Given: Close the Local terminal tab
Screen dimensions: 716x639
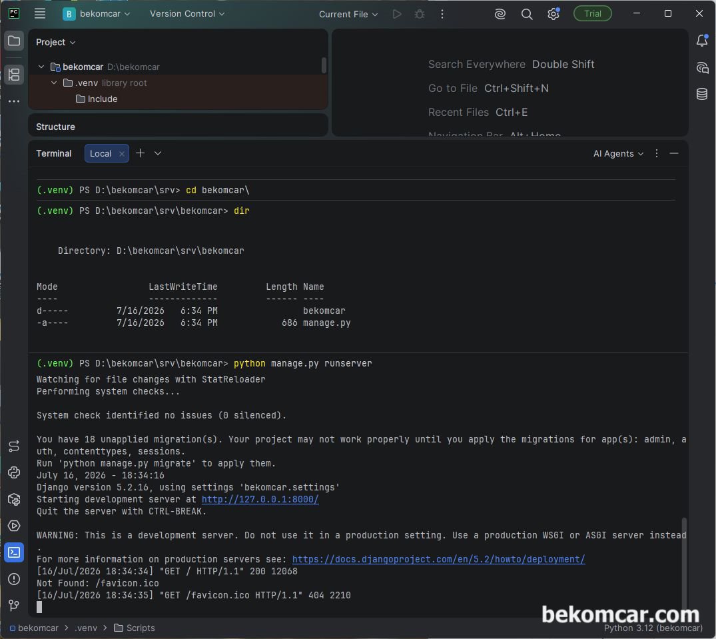Looking at the screenshot, I should tap(121, 154).
